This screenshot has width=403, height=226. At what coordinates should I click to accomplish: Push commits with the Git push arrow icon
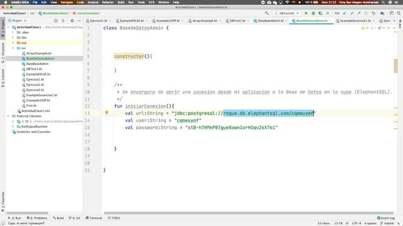359,13
